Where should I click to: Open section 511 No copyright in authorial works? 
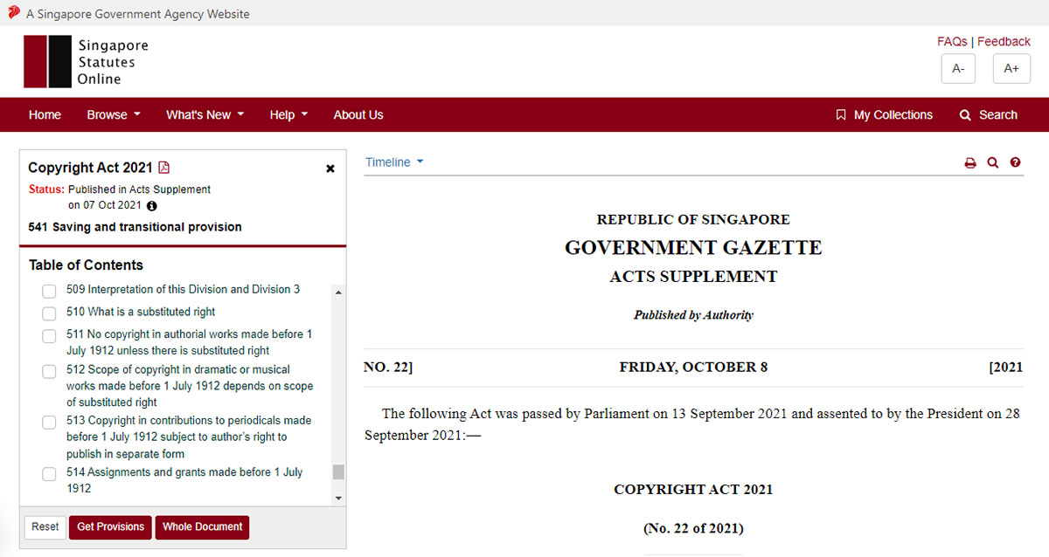pos(190,342)
